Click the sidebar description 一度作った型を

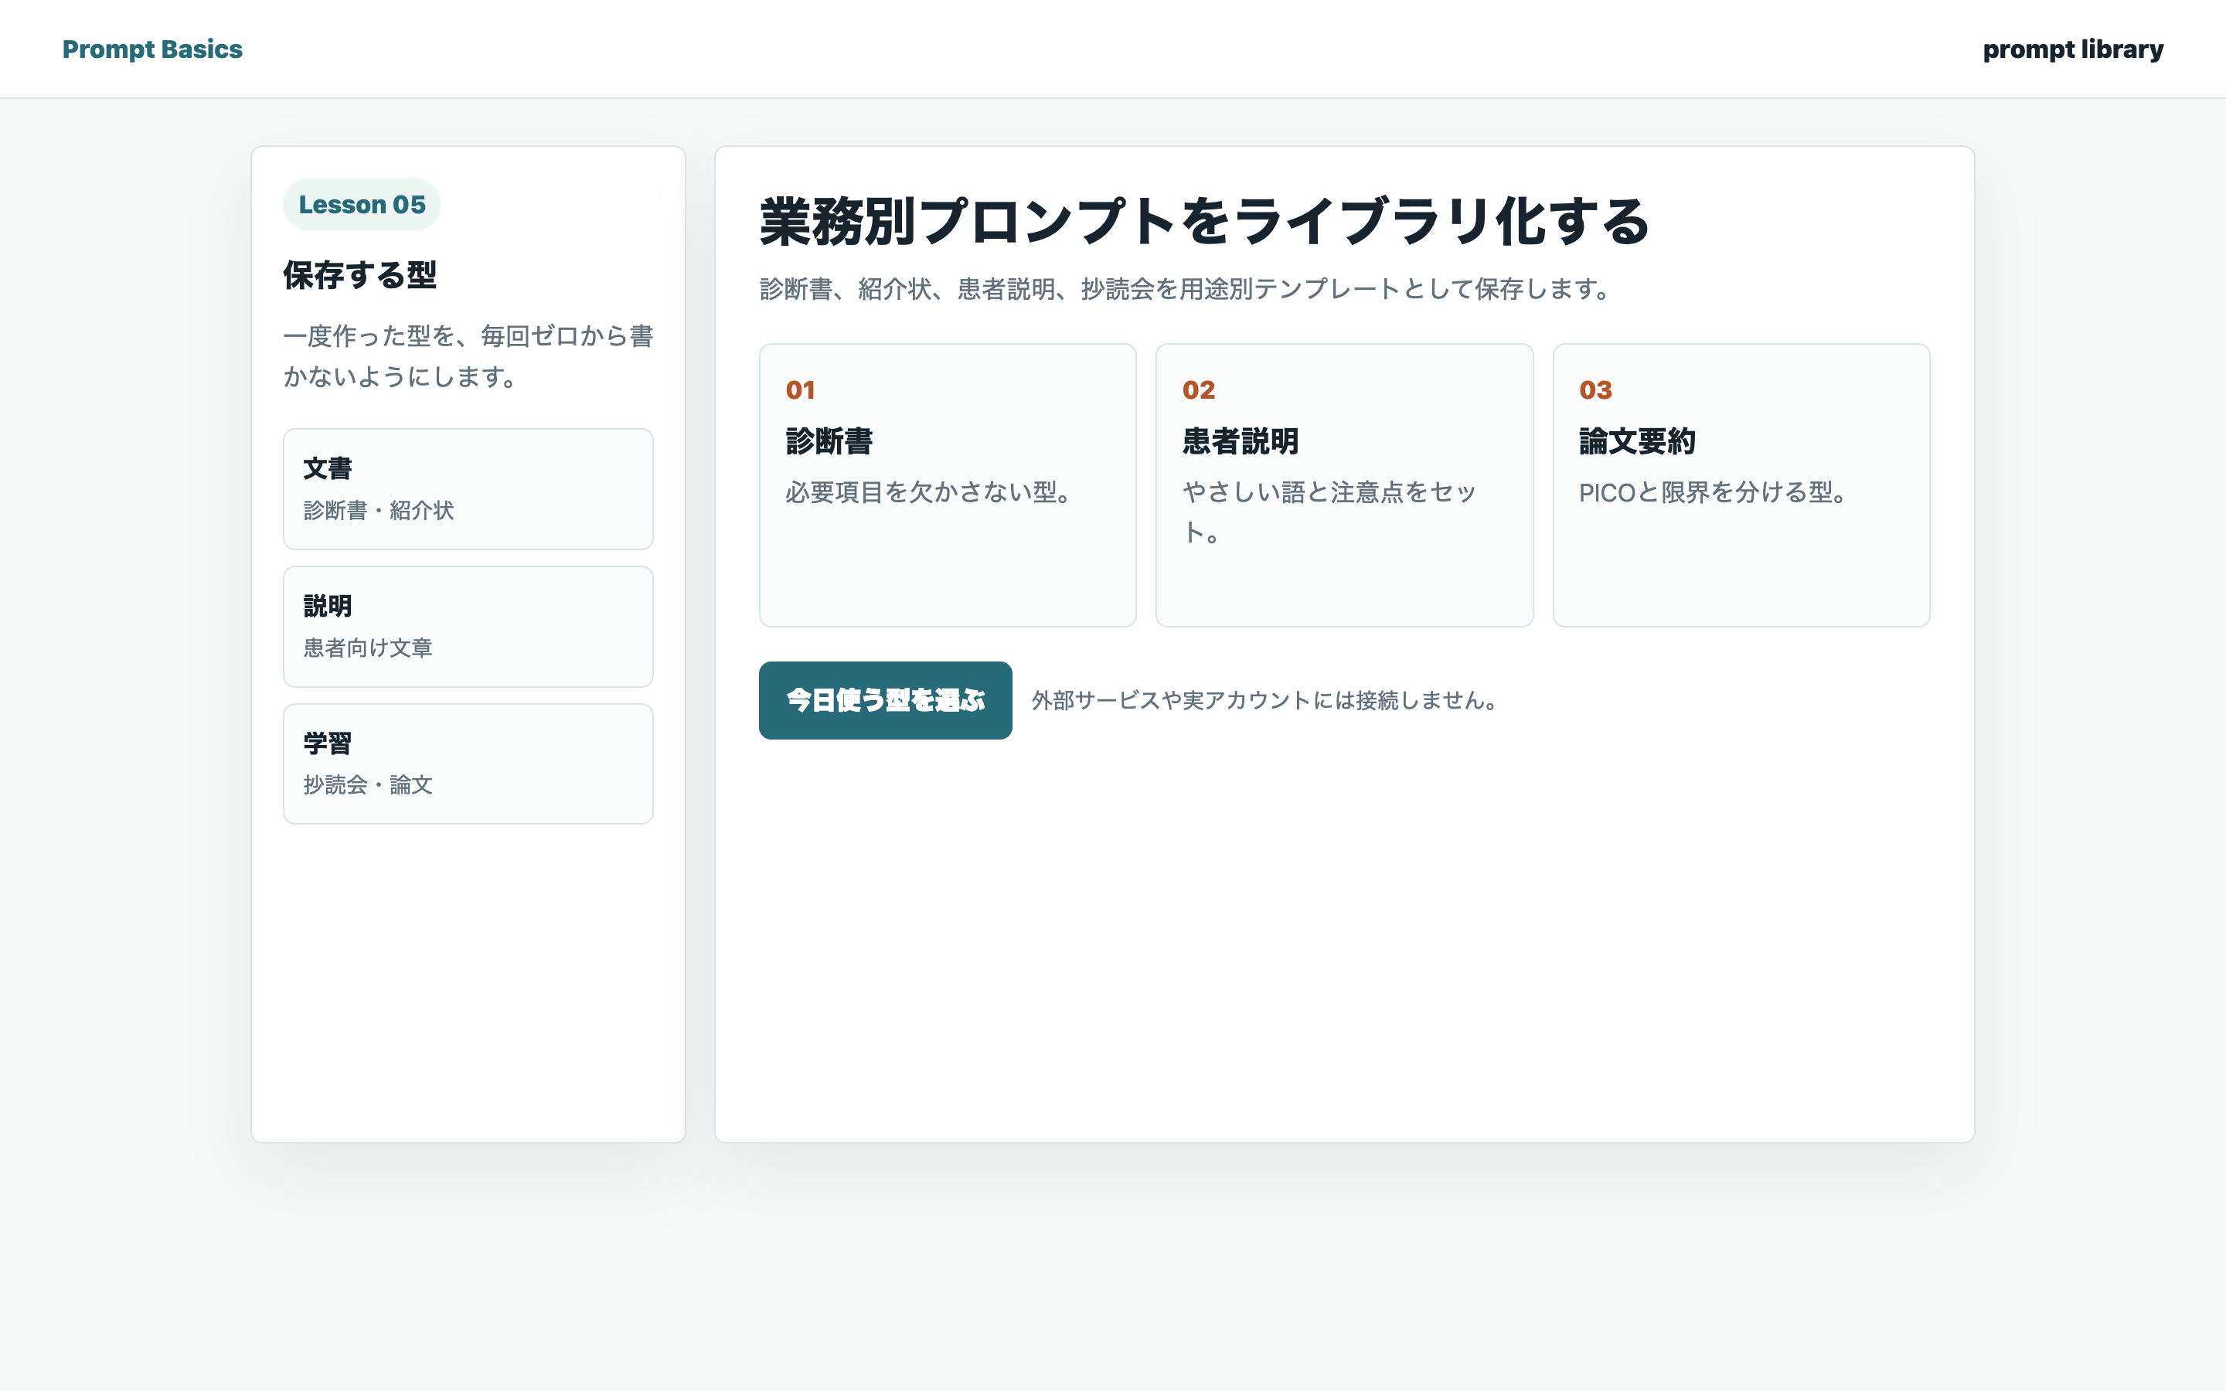[468, 356]
